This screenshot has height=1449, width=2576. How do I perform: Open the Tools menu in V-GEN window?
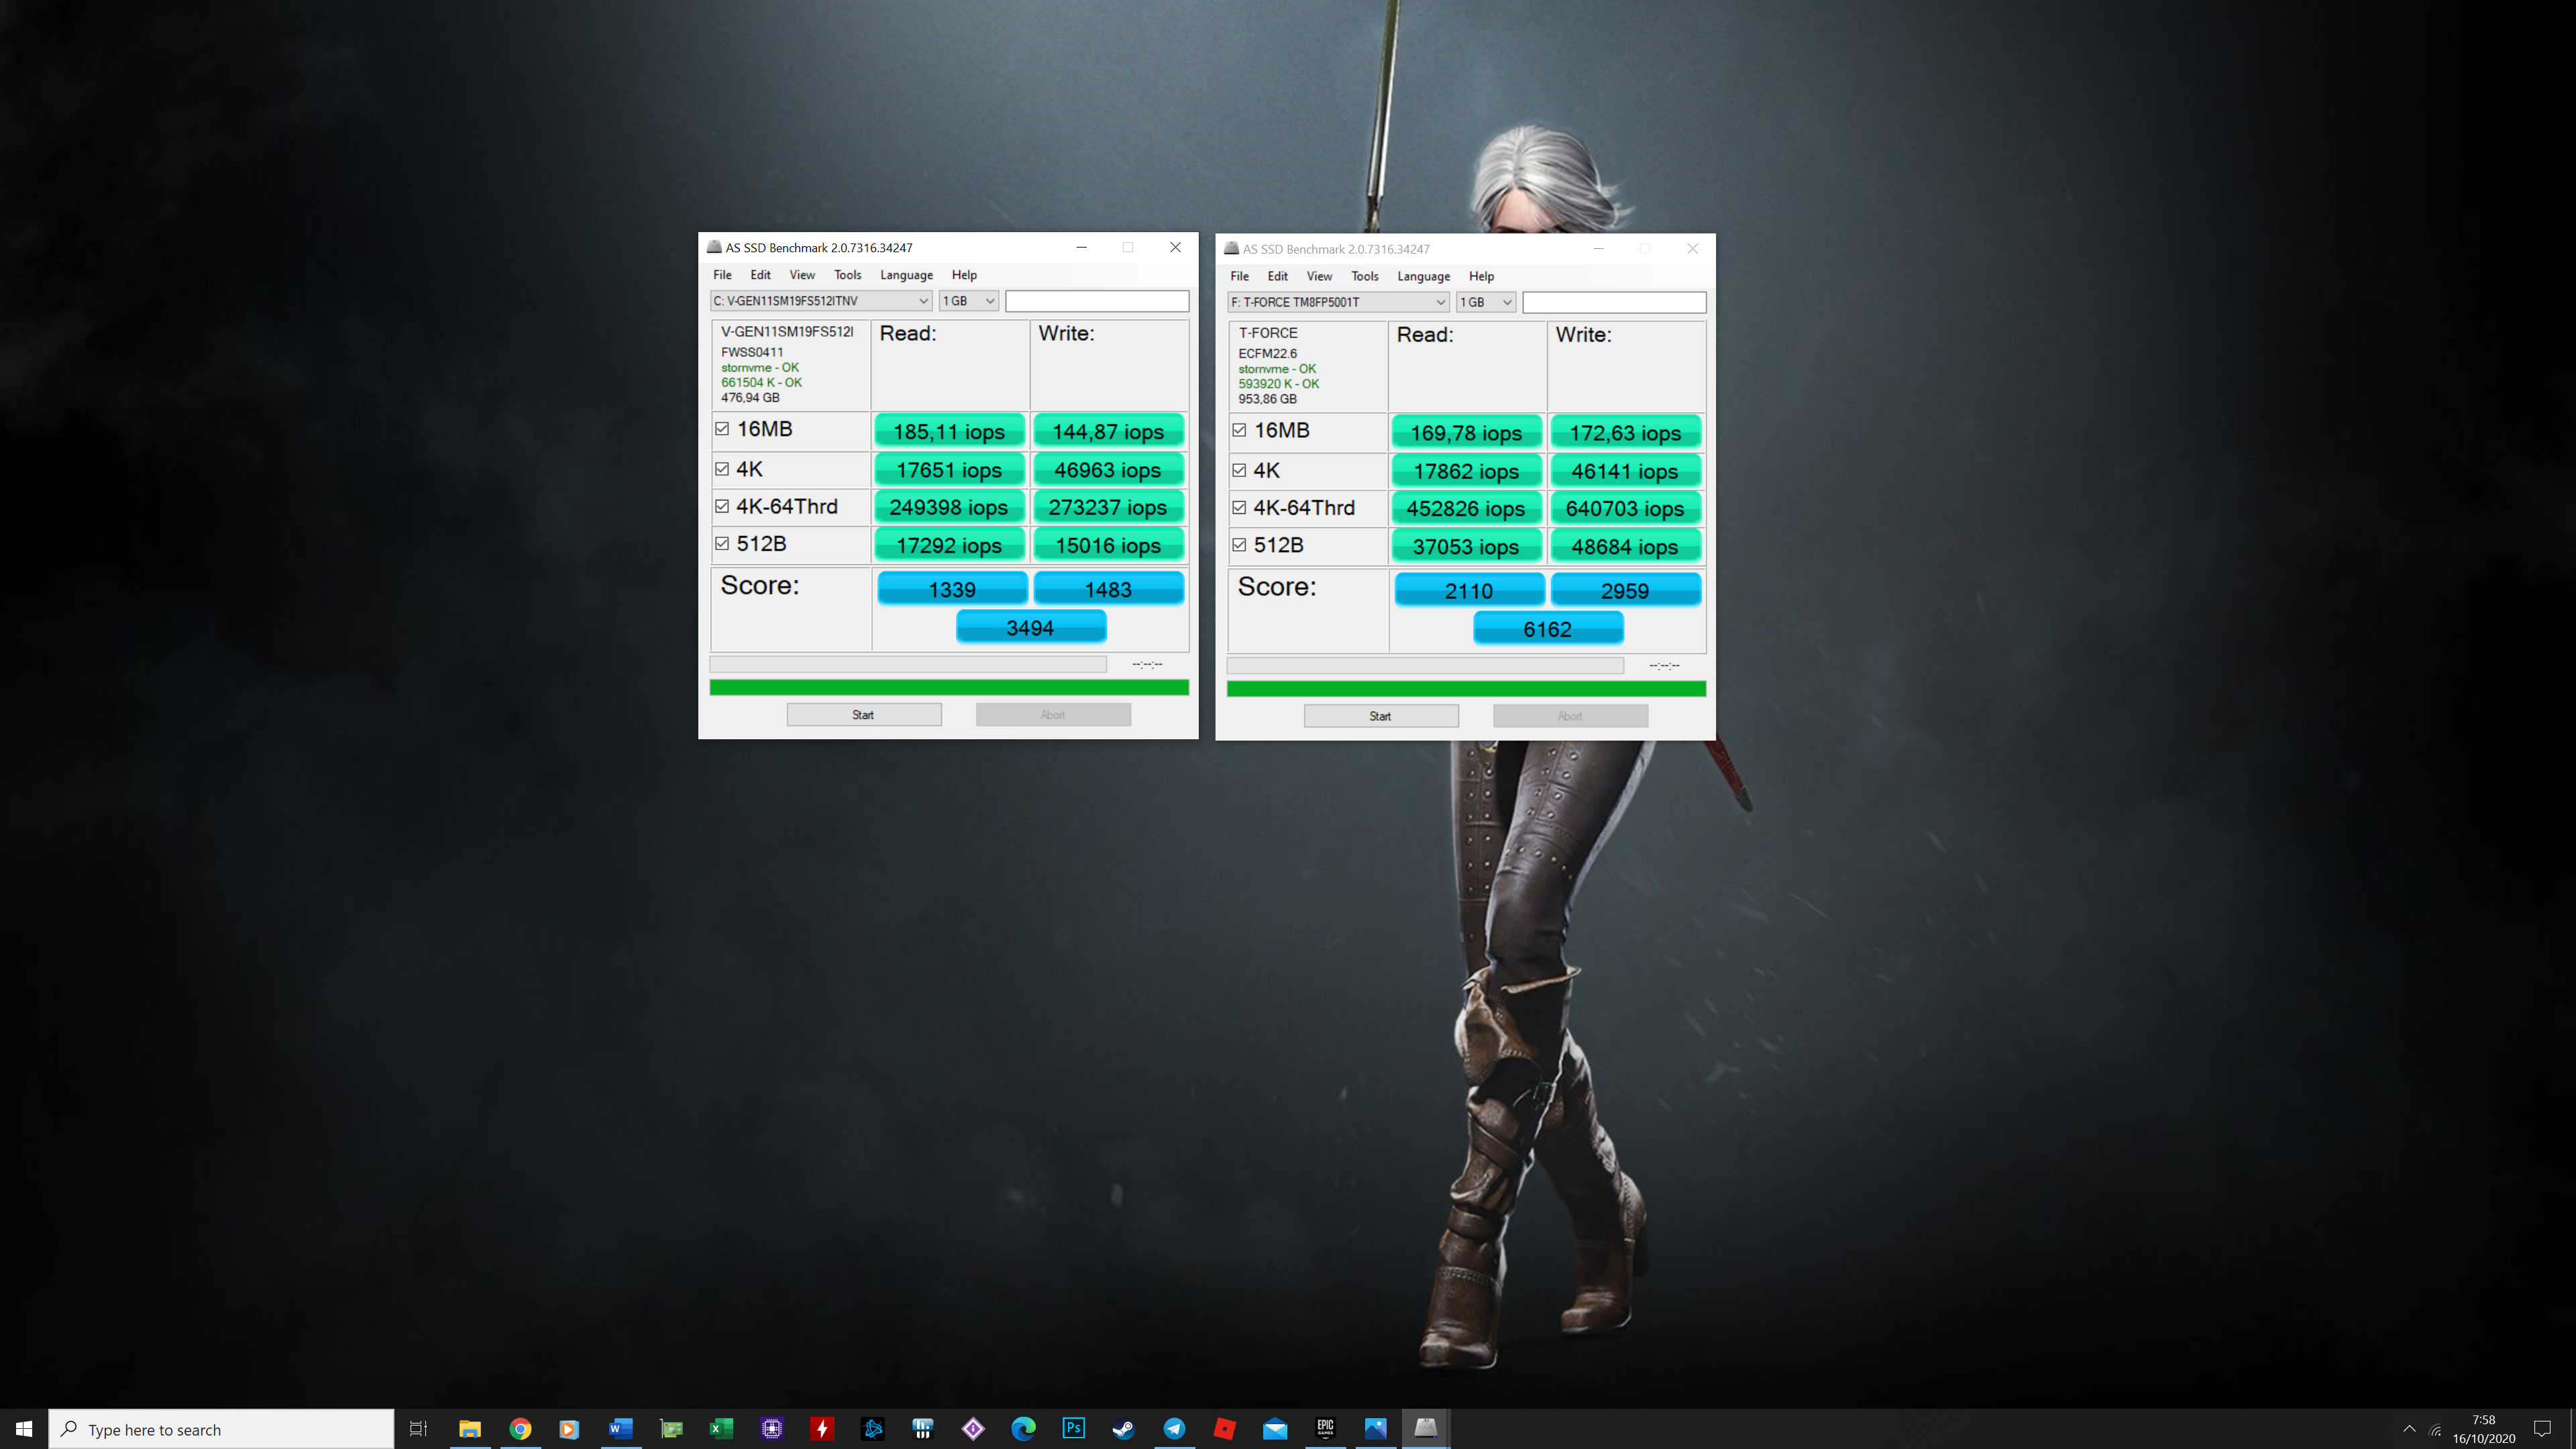click(x=847, y=275)
